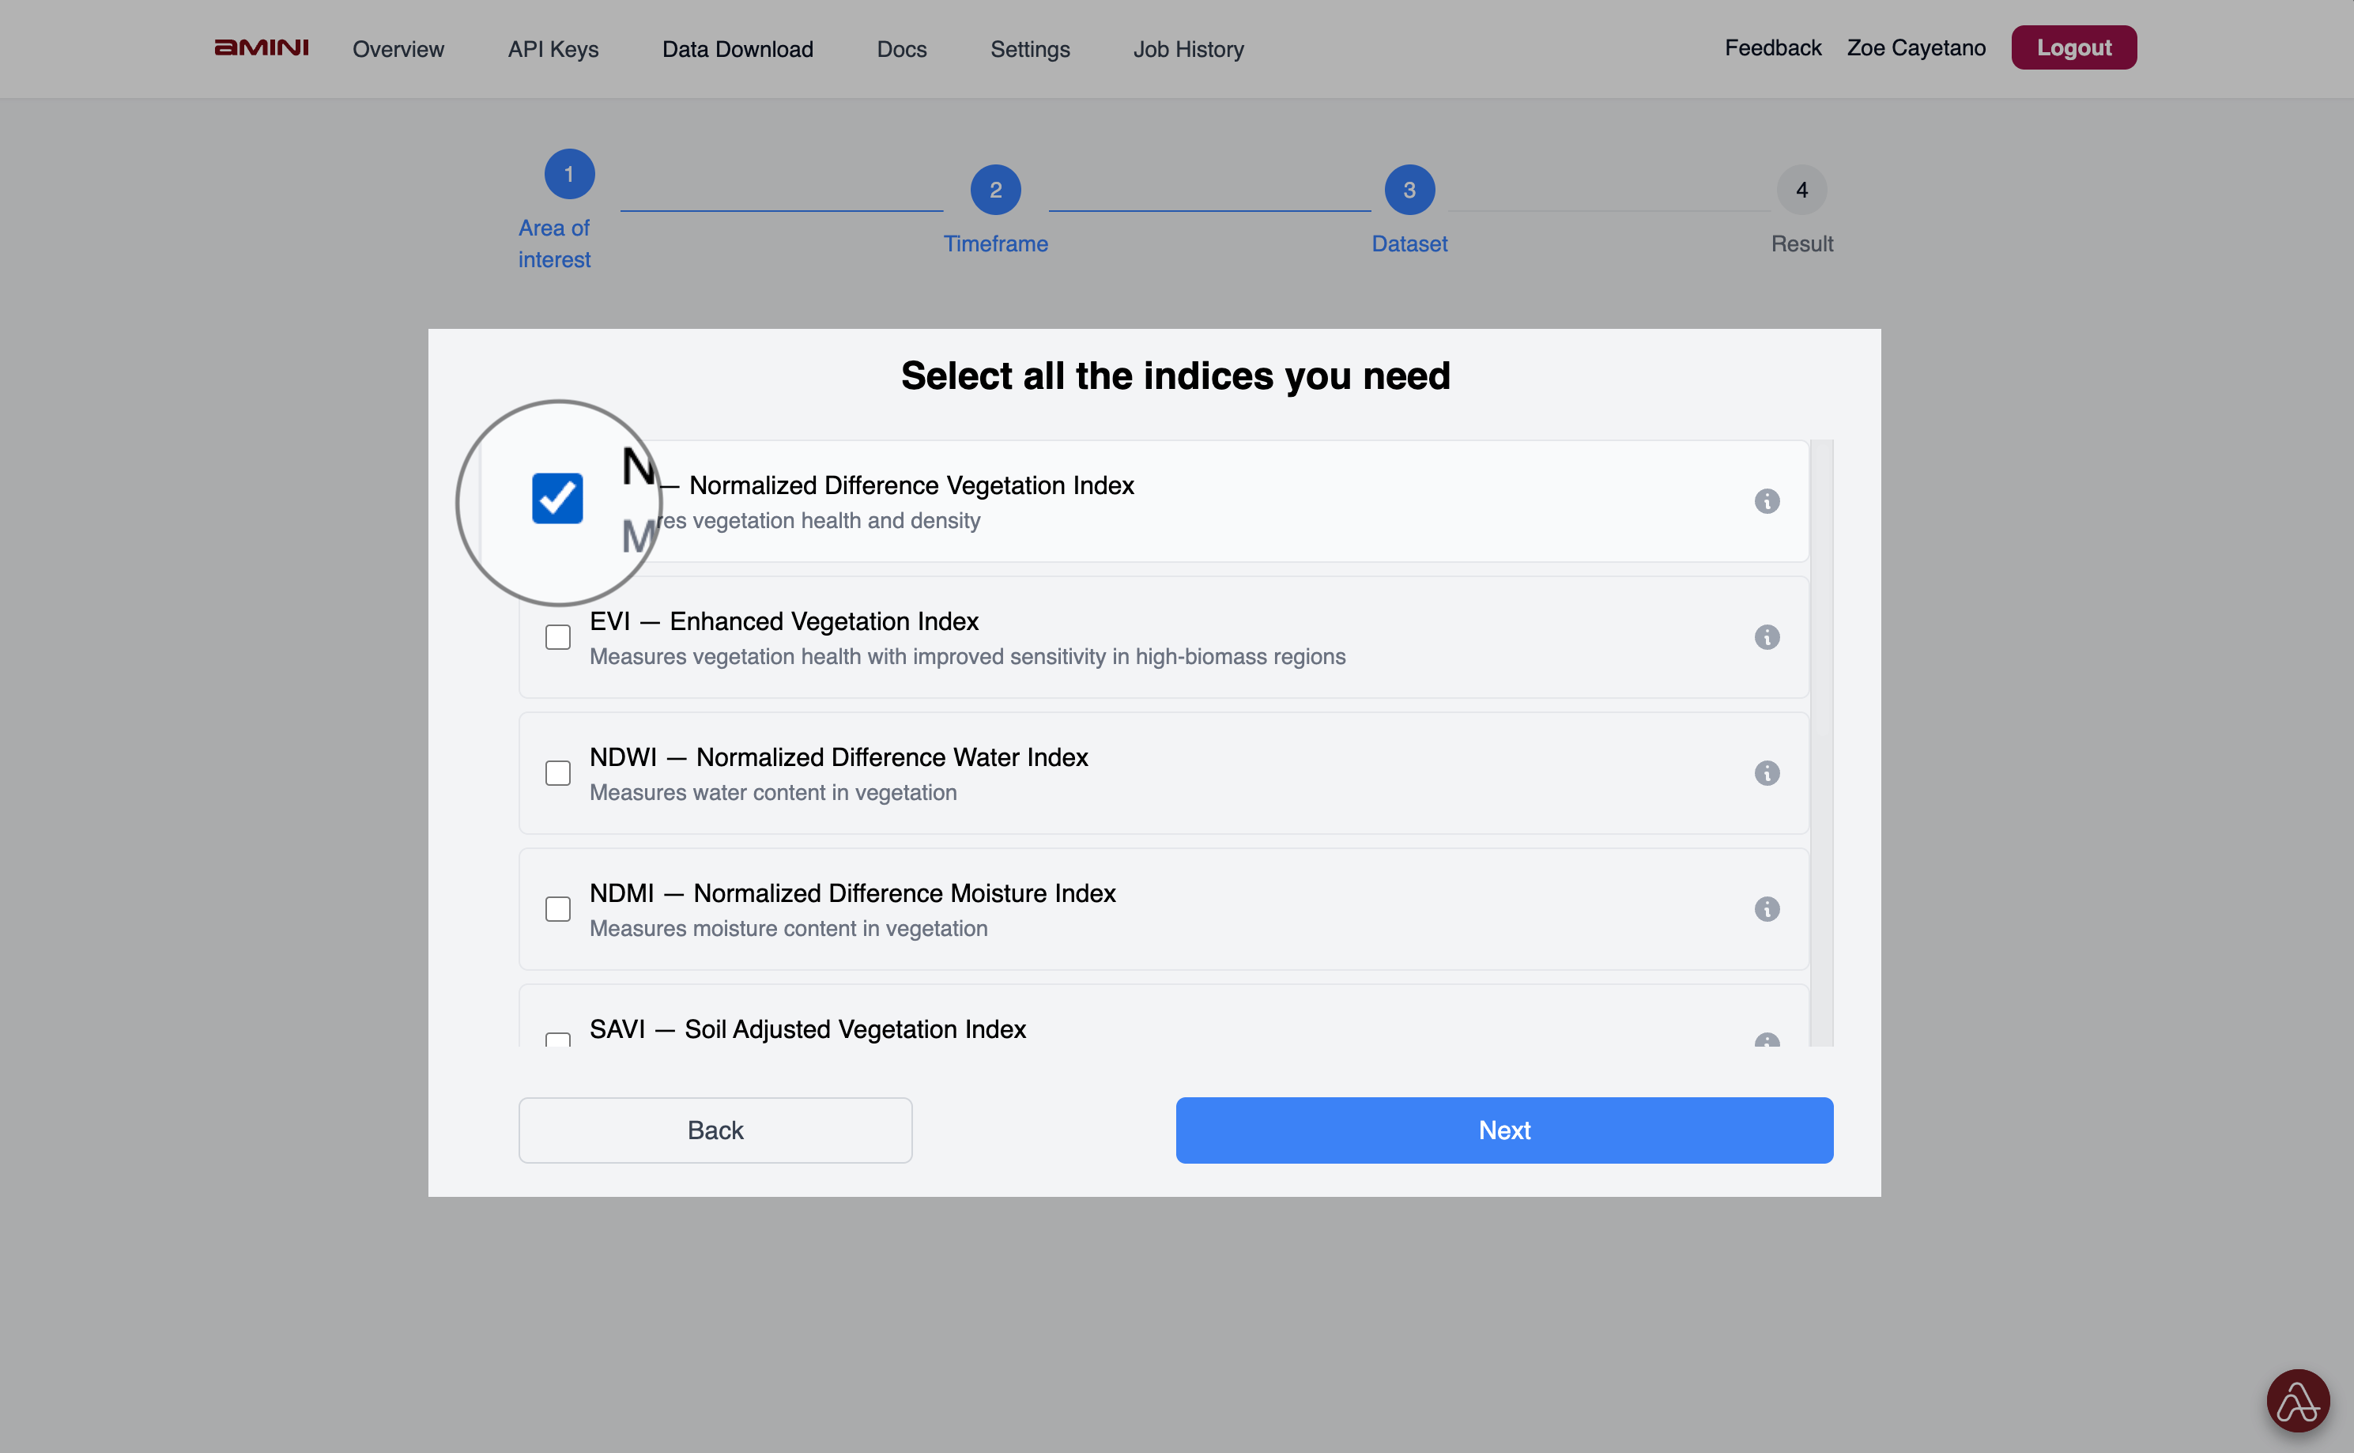2354x1453 pixels.
Task: Click the Back button
Action: 715,1130
